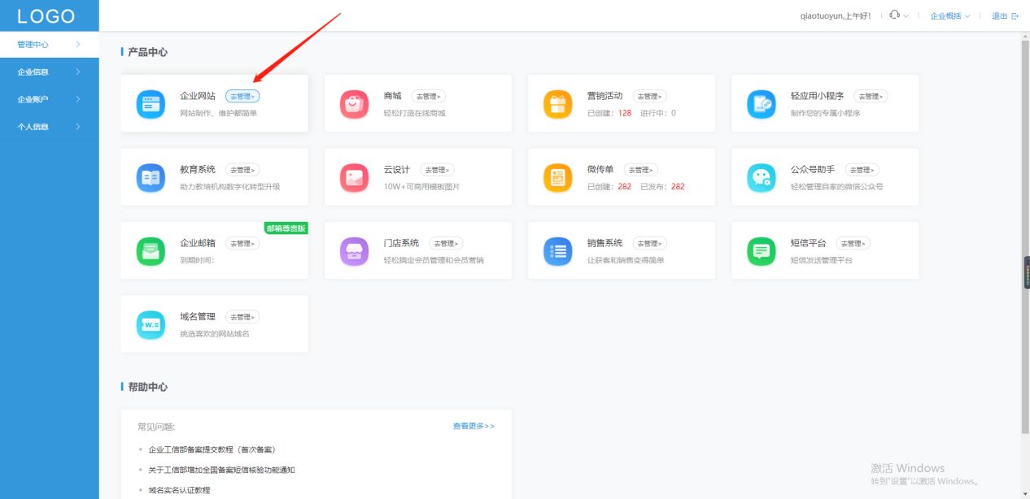Click the vertical scrollbar on the right edge
Image resolution: width=1030 pixels, height=499 pixels.
1026,273
